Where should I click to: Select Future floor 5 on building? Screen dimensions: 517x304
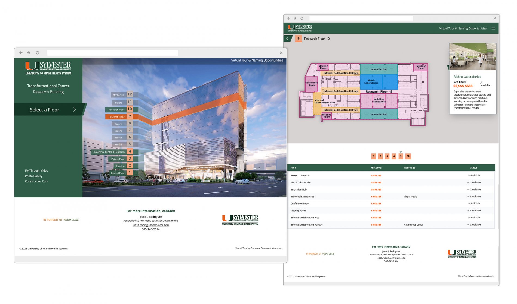[x=122, y=144]
